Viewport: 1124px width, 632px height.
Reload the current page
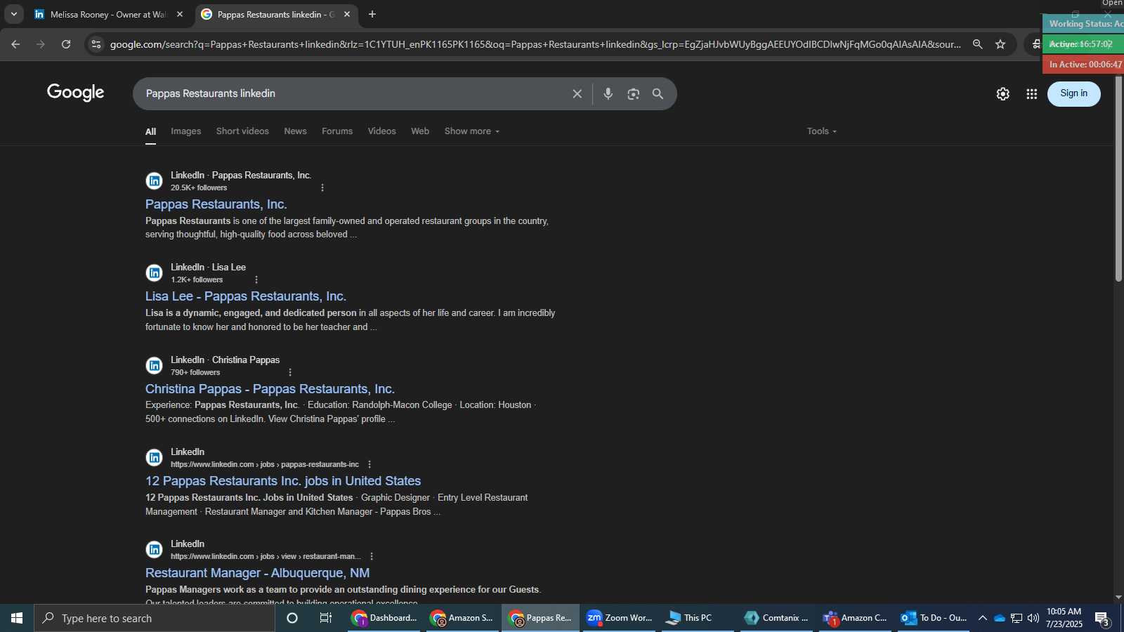(66, 44)
